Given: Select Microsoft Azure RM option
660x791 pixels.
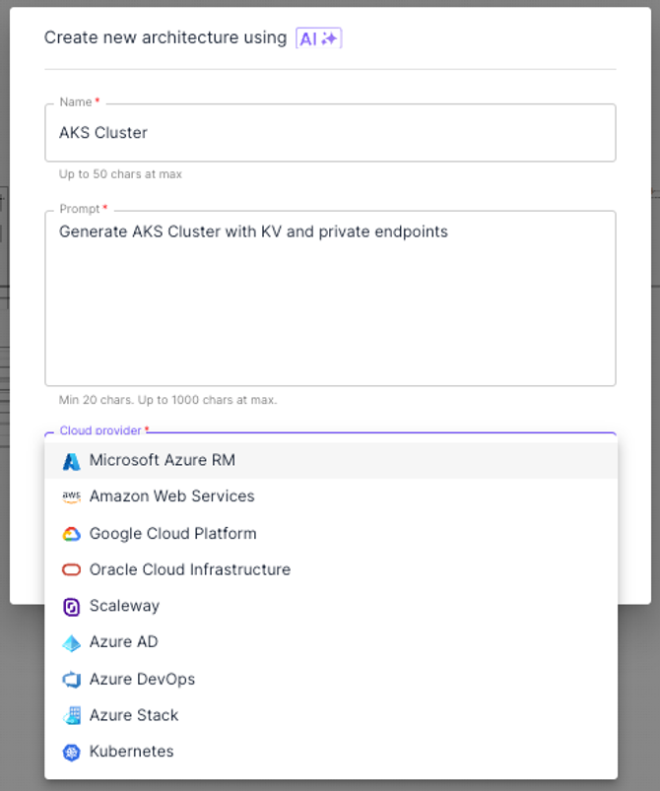Looking at the screenshot, I should [163, 460].
